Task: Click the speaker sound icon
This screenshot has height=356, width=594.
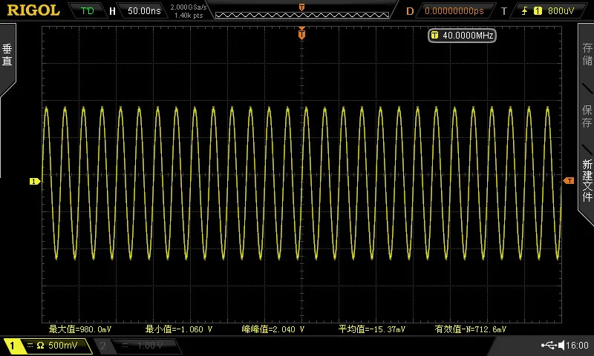Action: tap(561, 345)
